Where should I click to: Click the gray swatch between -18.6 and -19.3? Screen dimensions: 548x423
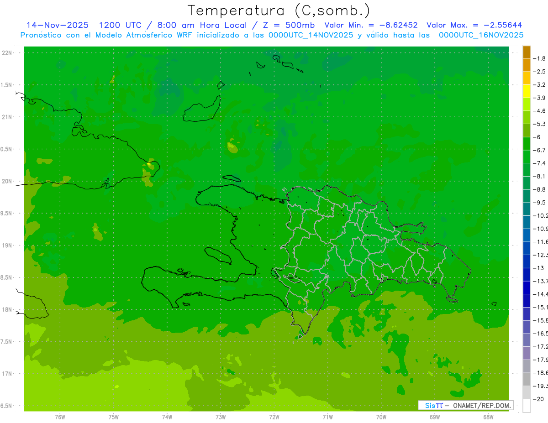(x=527, y=379)
